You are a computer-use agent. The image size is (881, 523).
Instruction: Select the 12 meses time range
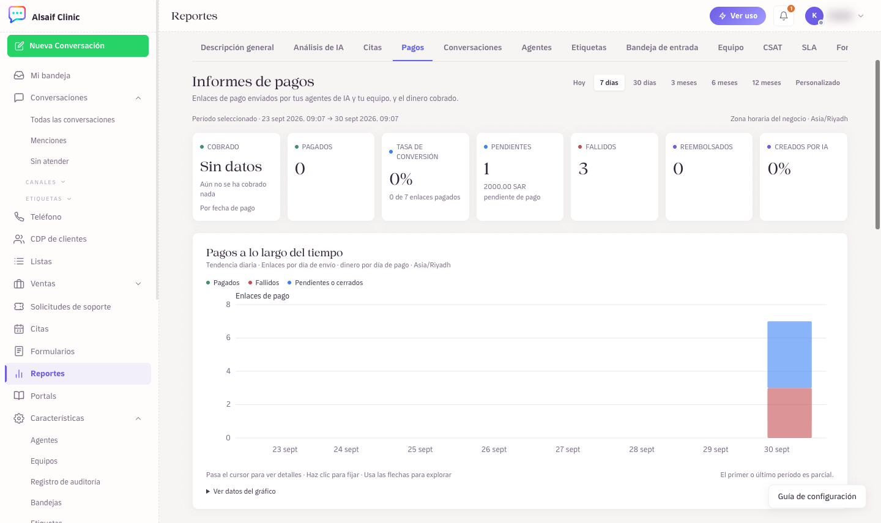coord(767,83)
